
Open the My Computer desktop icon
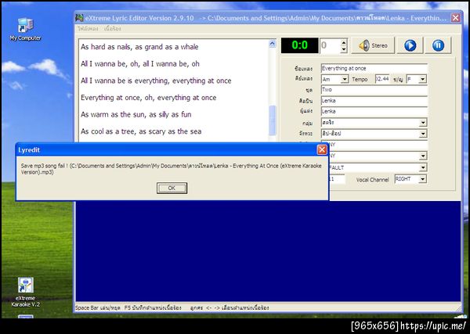click(25, 29)
